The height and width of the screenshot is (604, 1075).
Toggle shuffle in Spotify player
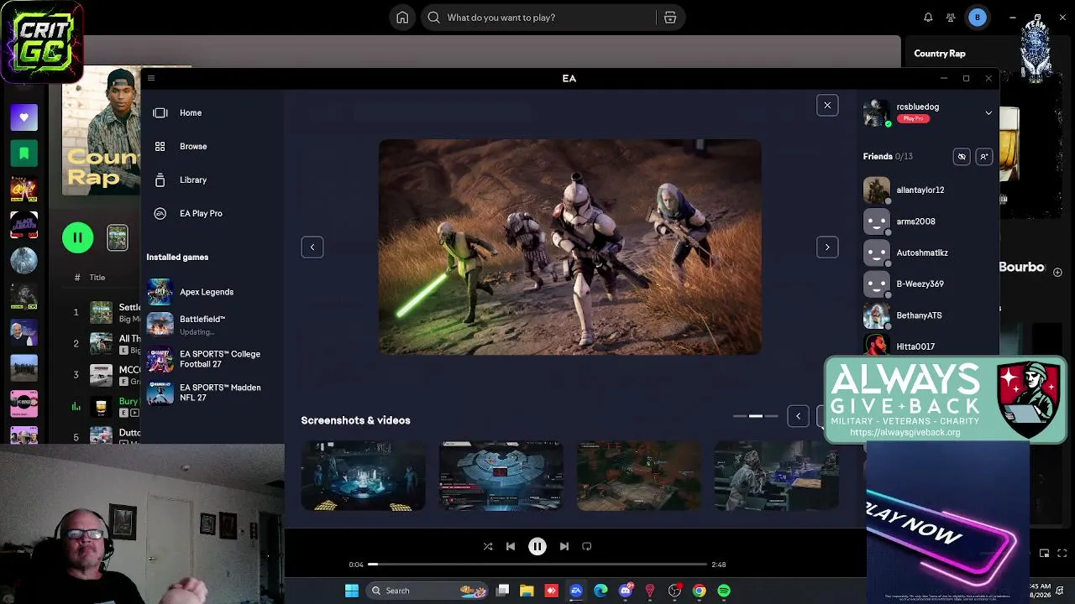[x=488, y=546]
